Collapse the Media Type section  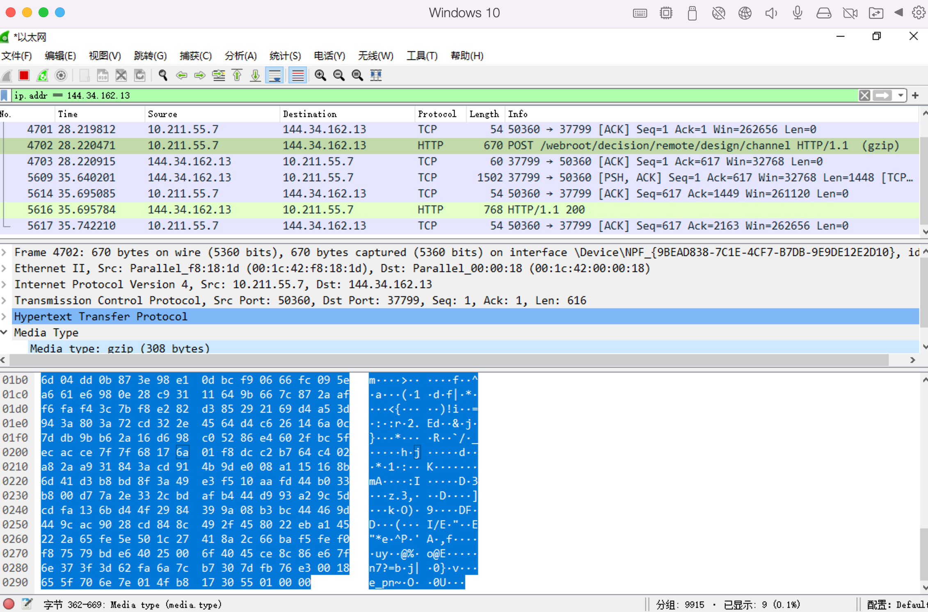click(4, 333)
